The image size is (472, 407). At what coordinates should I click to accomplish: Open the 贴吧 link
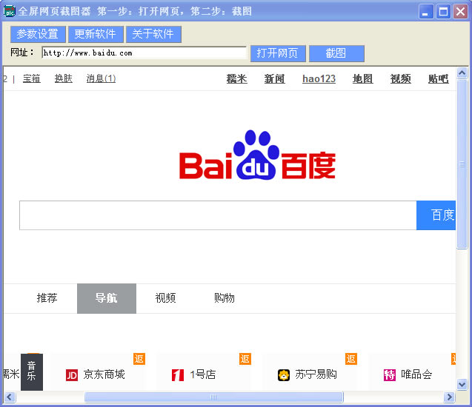point(439,78)
